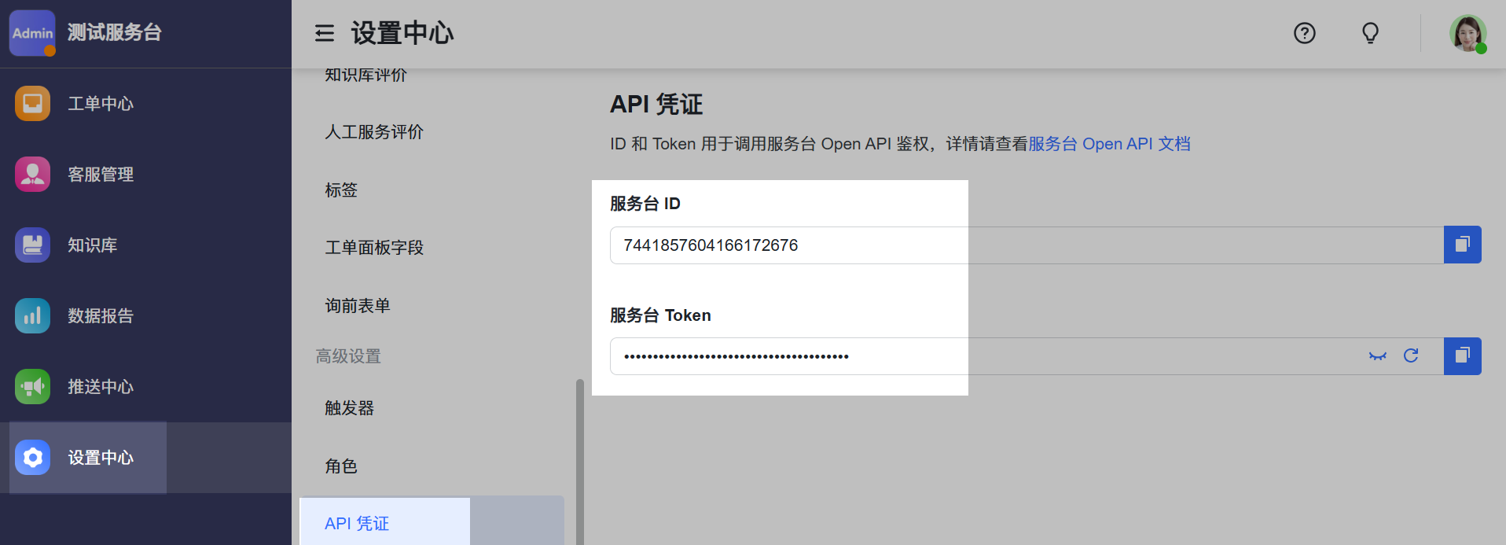Copy the 服务台 Token value

coord(1462,356)
